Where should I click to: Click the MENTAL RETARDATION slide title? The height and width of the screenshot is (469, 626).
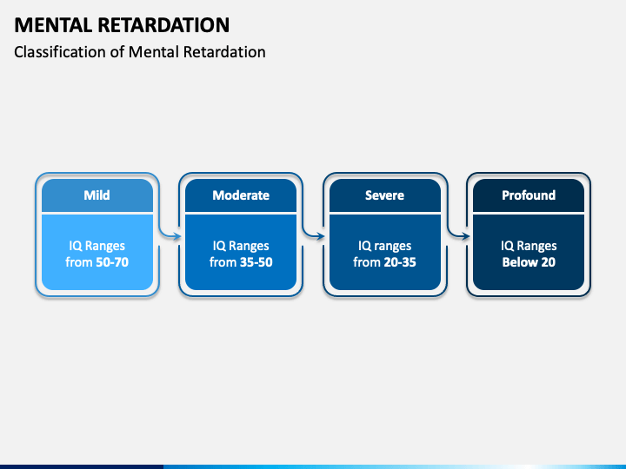[x=122, y=25]
